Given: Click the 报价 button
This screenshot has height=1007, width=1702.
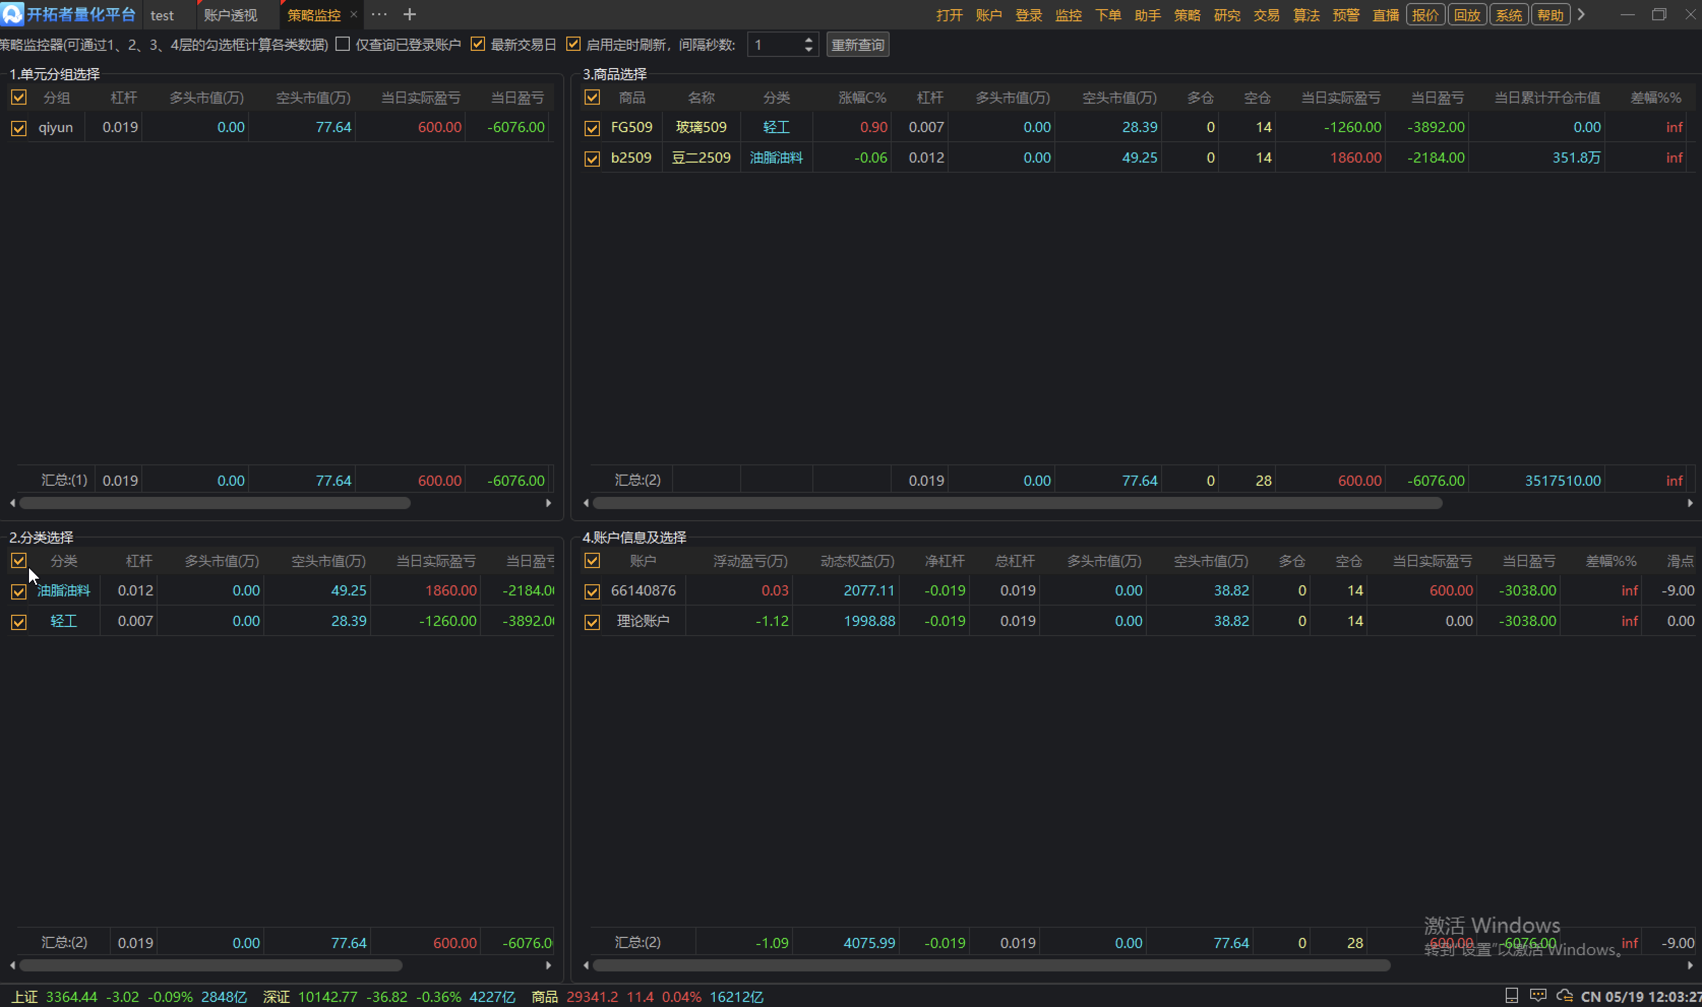Looking at the screenshot, I should [x=1425, y=15].
